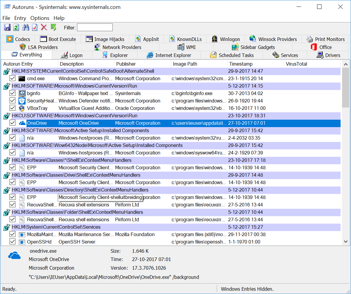Image resolution: width=351 pixels, height=294 pixels.
Task: Open the Office tab
Action: 321,47
